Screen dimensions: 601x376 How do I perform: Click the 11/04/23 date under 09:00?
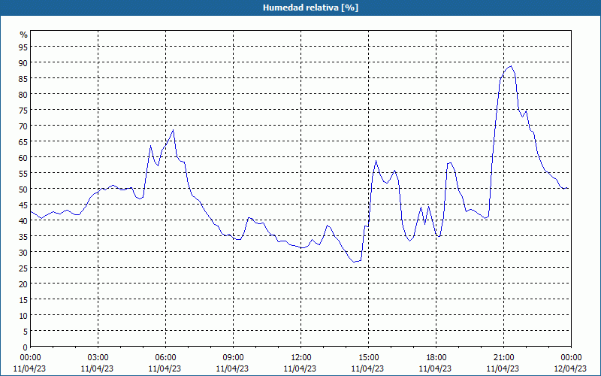click(232, 368)
